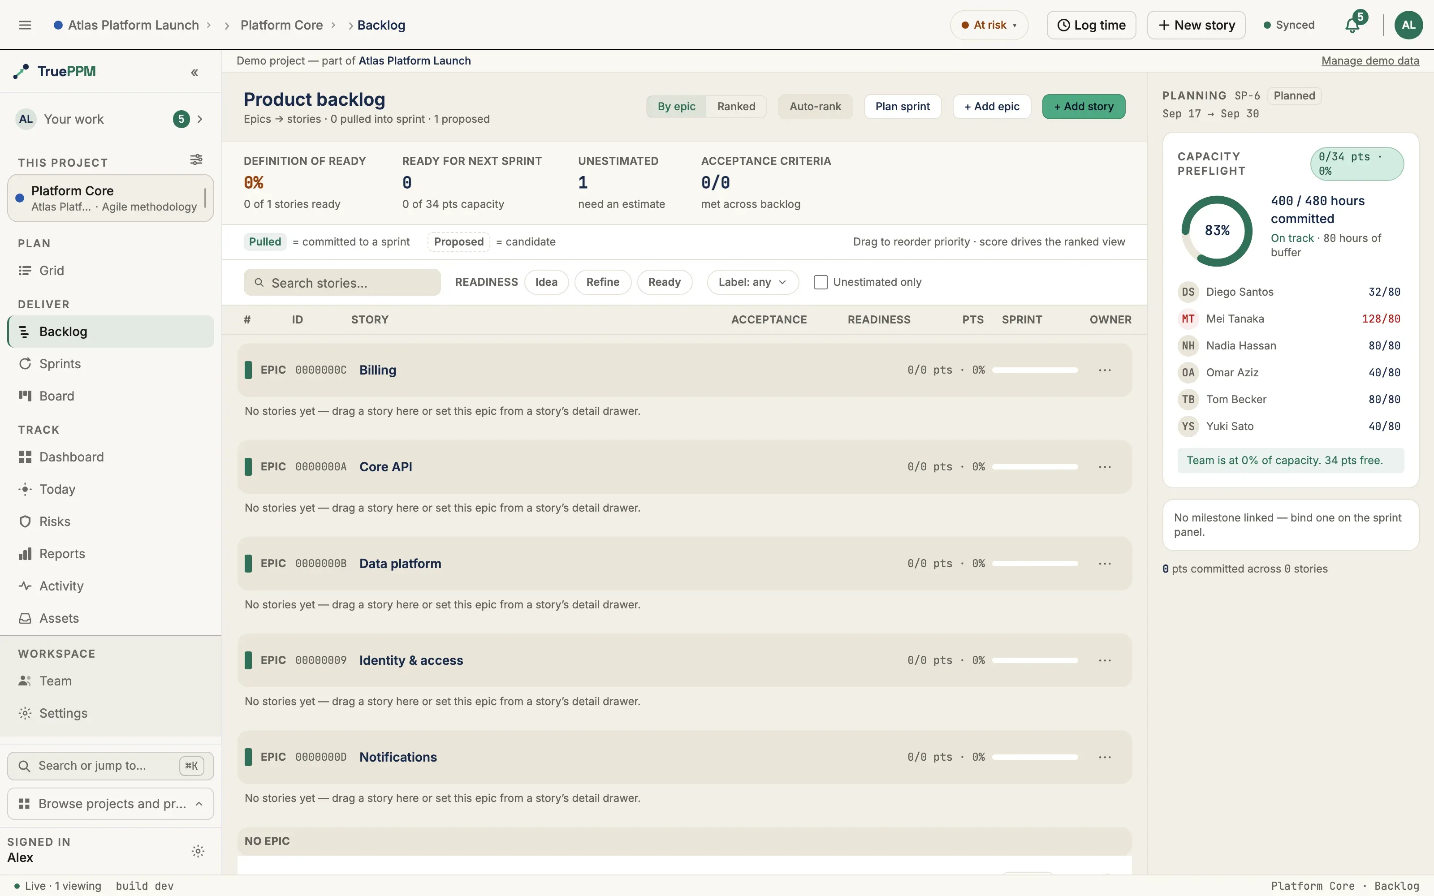
Task: Click the 83% capacity ring
Action: point(1217,231)
